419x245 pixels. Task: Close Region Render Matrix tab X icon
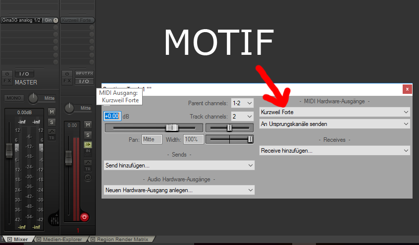pyautogui.click(x=93, y=240)
